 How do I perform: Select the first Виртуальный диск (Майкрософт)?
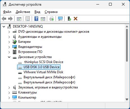tap(49, 77)
